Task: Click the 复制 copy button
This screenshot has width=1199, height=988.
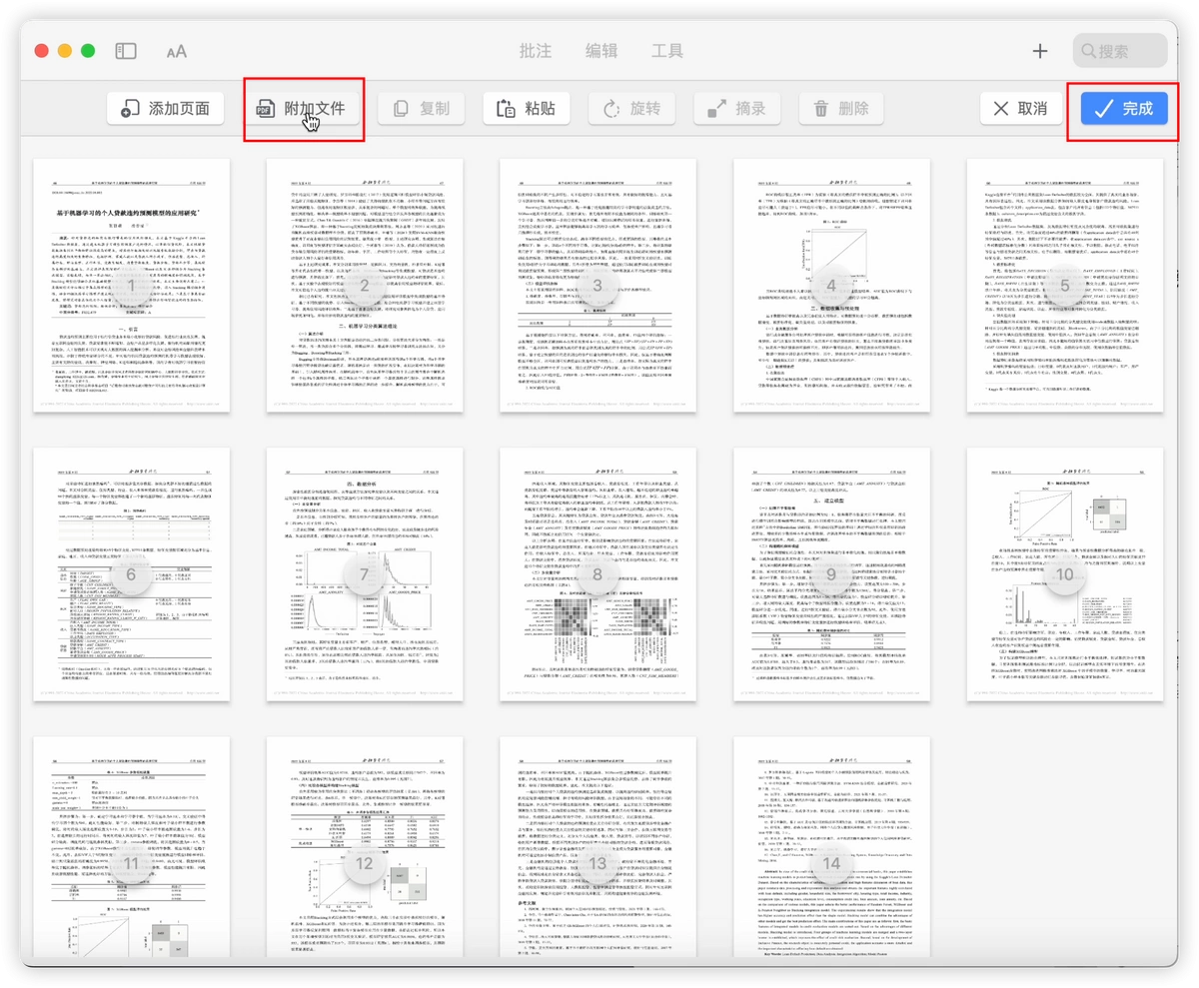Action: pyautogui.click(x=422, y=109)
